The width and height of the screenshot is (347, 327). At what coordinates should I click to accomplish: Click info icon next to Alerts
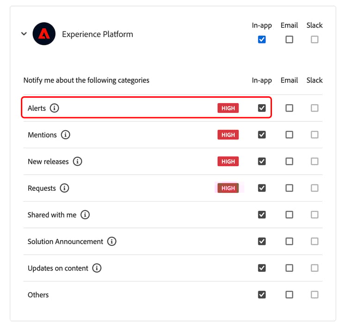pos(55,108)
